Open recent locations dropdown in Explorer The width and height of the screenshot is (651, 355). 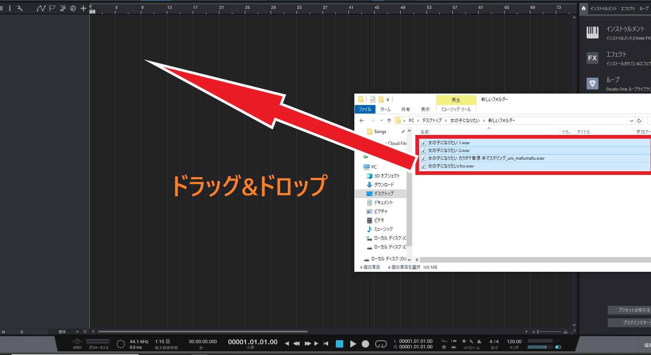[381, 121]
